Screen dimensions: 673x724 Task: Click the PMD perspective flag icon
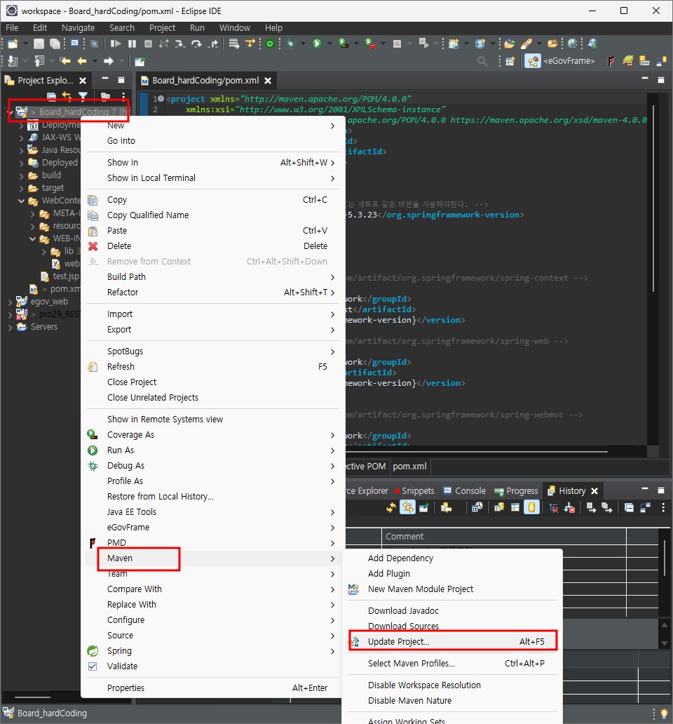(611, 61)
